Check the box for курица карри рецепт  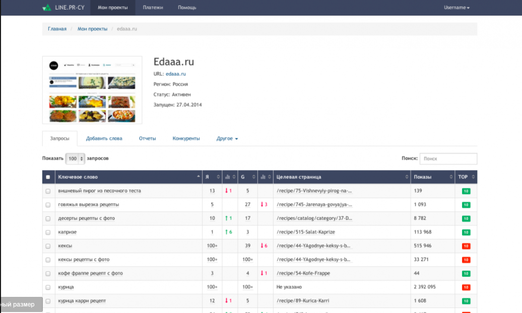point(48,301)
